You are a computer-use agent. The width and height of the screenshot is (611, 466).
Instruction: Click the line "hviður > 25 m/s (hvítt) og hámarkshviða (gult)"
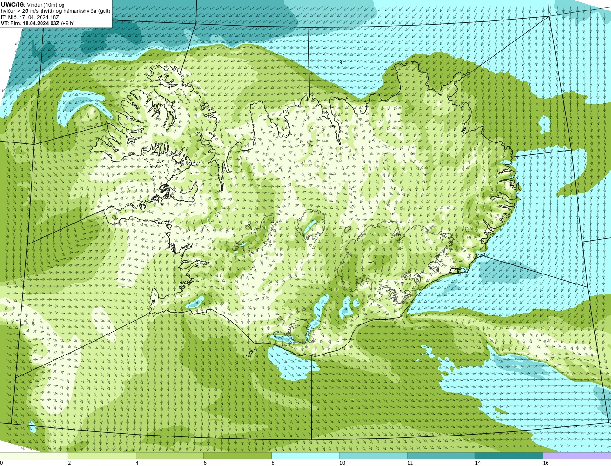[55, 11]
